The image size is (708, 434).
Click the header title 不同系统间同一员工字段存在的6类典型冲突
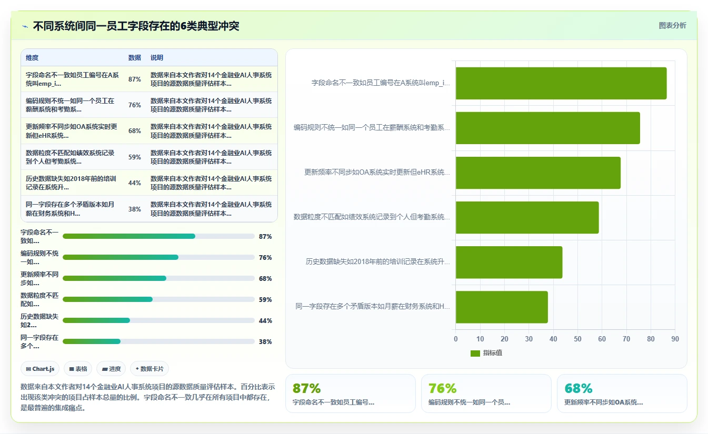pyautogui.click(x=136, y=26)
